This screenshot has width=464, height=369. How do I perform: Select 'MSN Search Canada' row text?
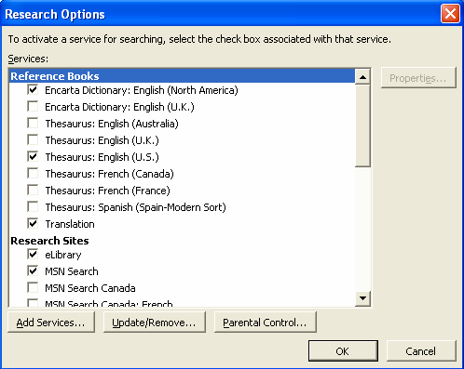(90, 288)
